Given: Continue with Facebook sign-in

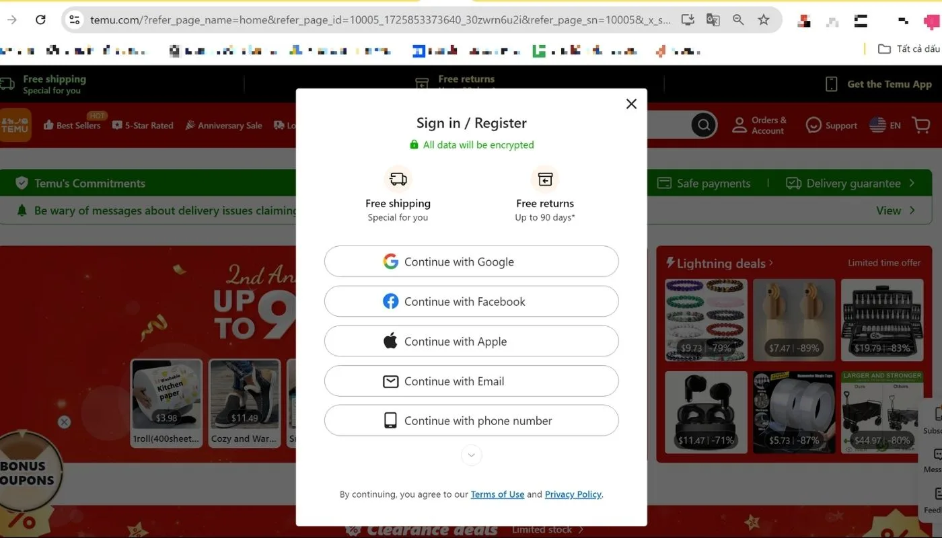Looking at the screenshot, I should pos(471,301).
